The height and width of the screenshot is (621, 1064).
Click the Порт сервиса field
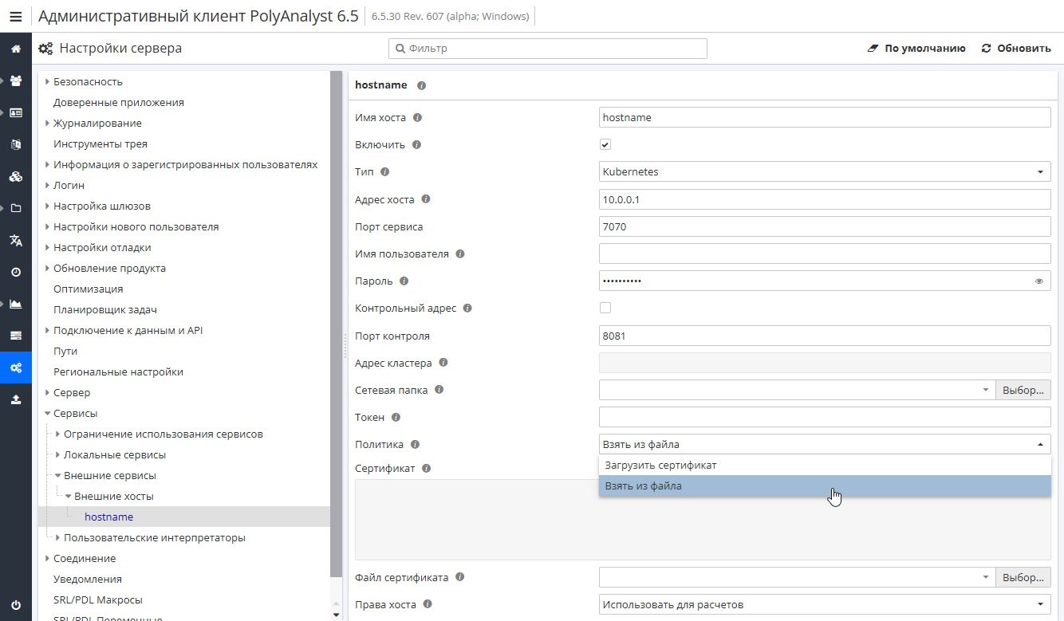point(825,226)
